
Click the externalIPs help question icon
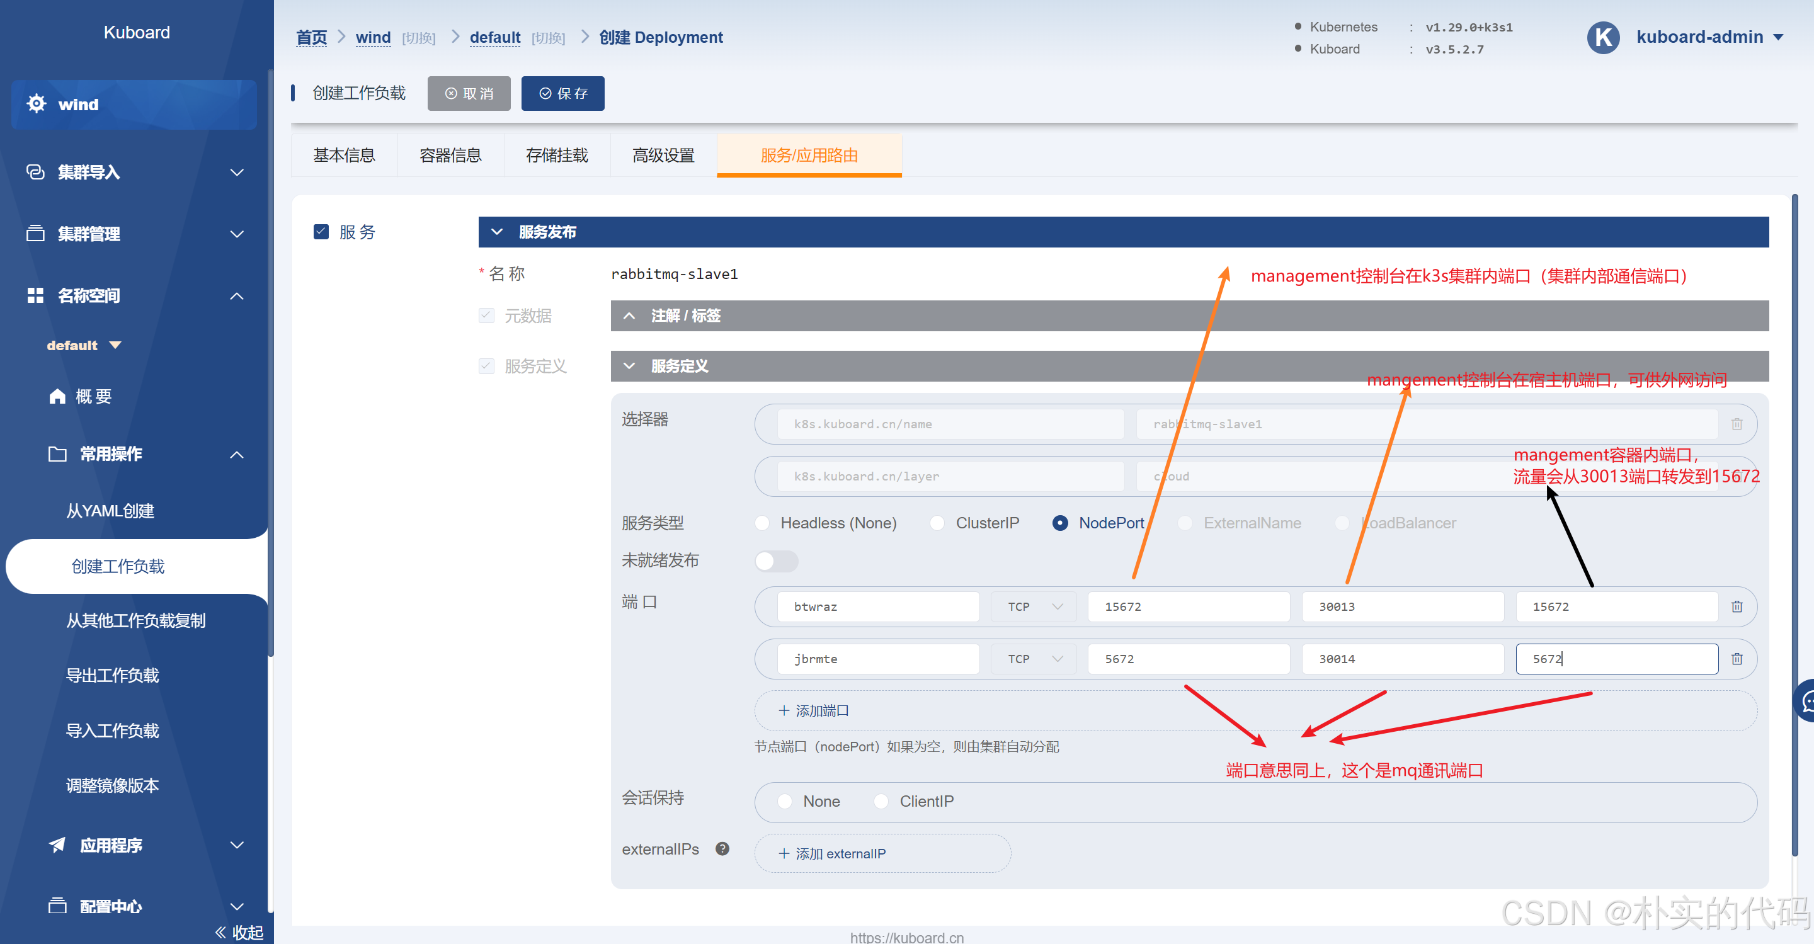pyautogui.click(x=722, y=848)
